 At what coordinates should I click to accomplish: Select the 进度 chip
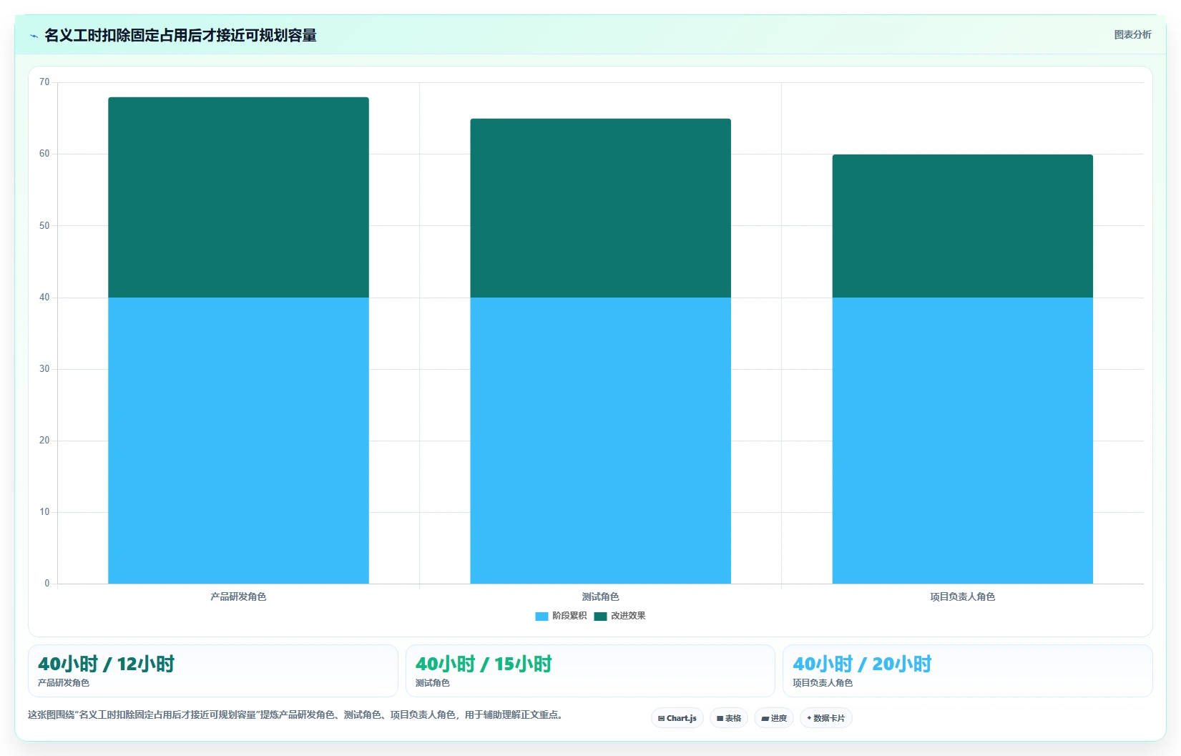[x=774, y=718]
